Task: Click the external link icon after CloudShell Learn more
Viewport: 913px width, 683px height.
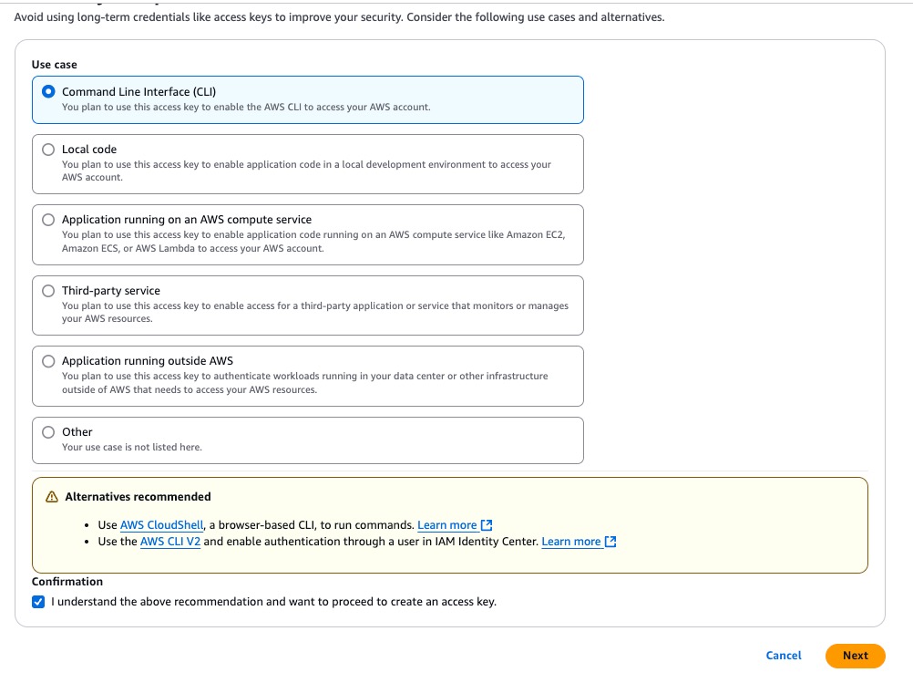Action: point(486,524)
